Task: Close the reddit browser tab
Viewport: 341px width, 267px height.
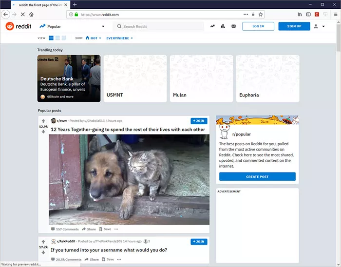Action: pos(66,5)
